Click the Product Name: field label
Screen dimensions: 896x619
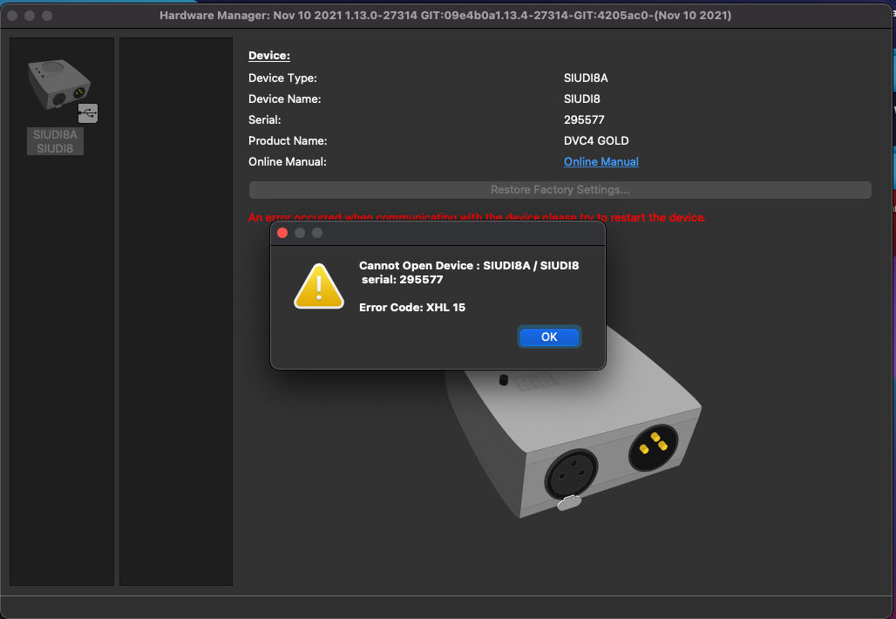pyautogui.click(x=288, y=140)
